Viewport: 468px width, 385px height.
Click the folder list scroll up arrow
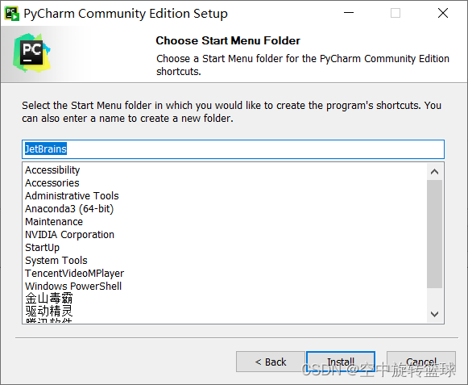(x=435, y=172)
